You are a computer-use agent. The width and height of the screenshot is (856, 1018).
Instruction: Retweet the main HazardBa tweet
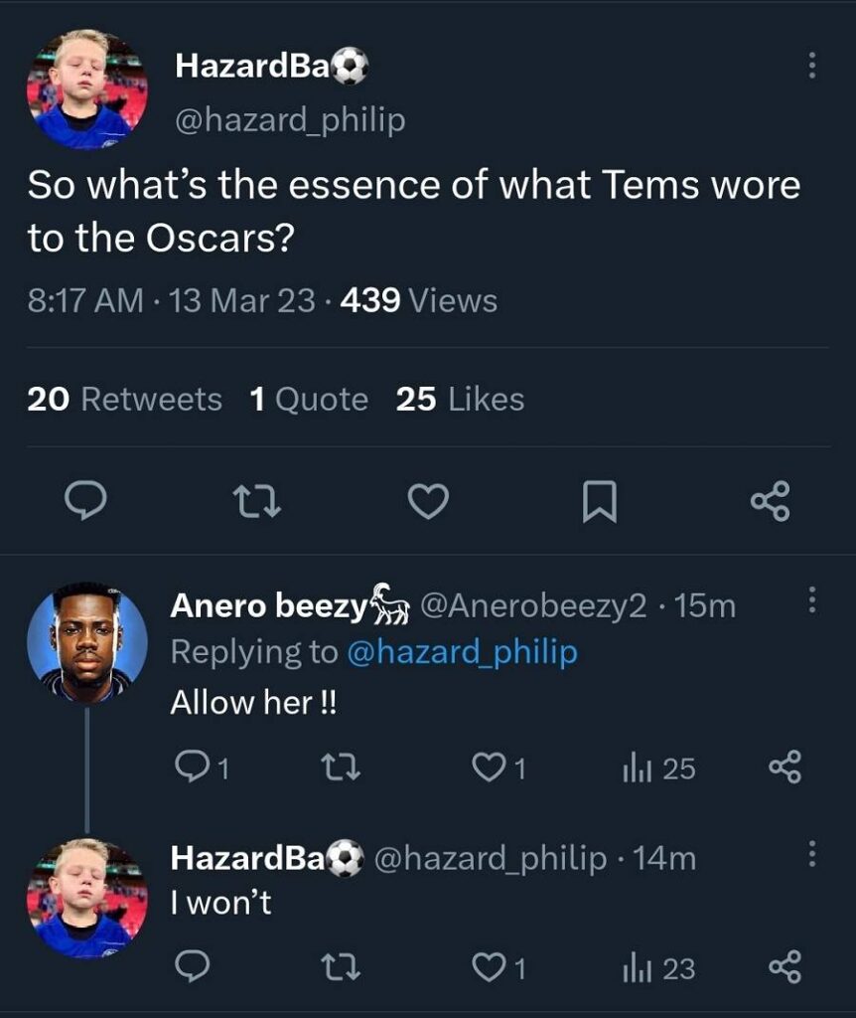257,503
